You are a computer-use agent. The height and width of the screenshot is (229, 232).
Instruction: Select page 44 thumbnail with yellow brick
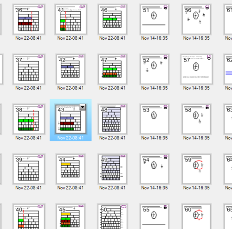pos(71,169)
